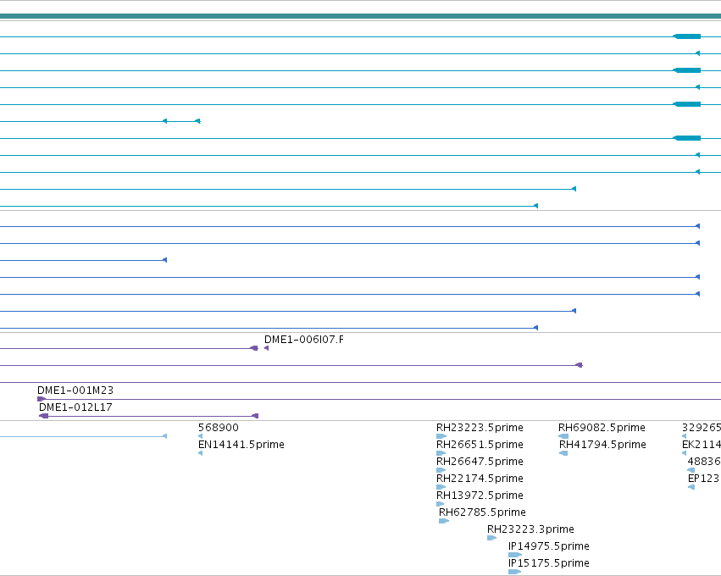
Task: Click the RH26651.5prime label
Action: [x=480, y=445]
